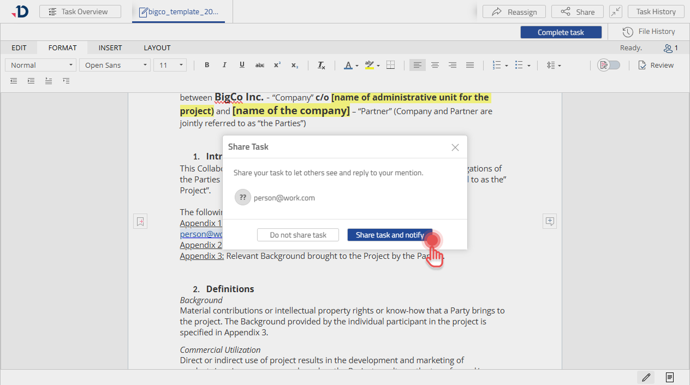This screenshot has width=690, height=385.
Task: Open the Normal paragraph style dropdown
Action: (40, 65)
